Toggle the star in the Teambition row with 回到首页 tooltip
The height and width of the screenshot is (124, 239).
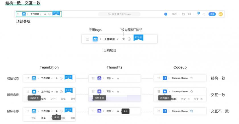57,91
